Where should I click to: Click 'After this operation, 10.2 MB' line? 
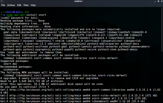[x=52, y=84]
